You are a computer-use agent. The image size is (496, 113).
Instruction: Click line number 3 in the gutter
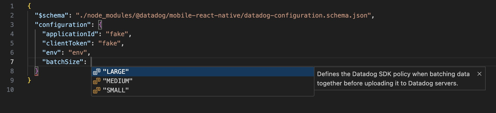pyautogui.click(x=12, y=25)
